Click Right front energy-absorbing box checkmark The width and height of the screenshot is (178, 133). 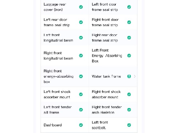81,76
